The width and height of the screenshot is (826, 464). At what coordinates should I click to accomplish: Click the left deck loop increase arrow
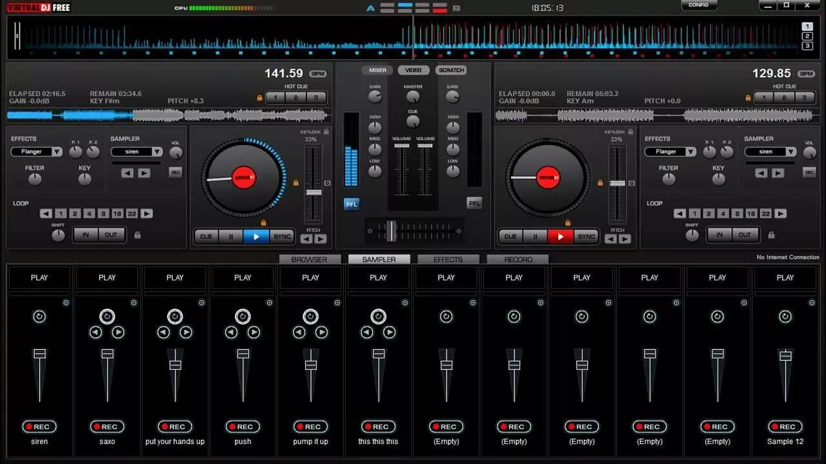tap(146, 214)
